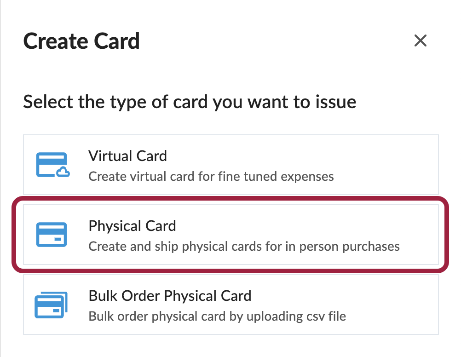Click the text about shipping physical cards
This screenshot has width=461, height=357.
pyautogui.click(x=243, y=246)
